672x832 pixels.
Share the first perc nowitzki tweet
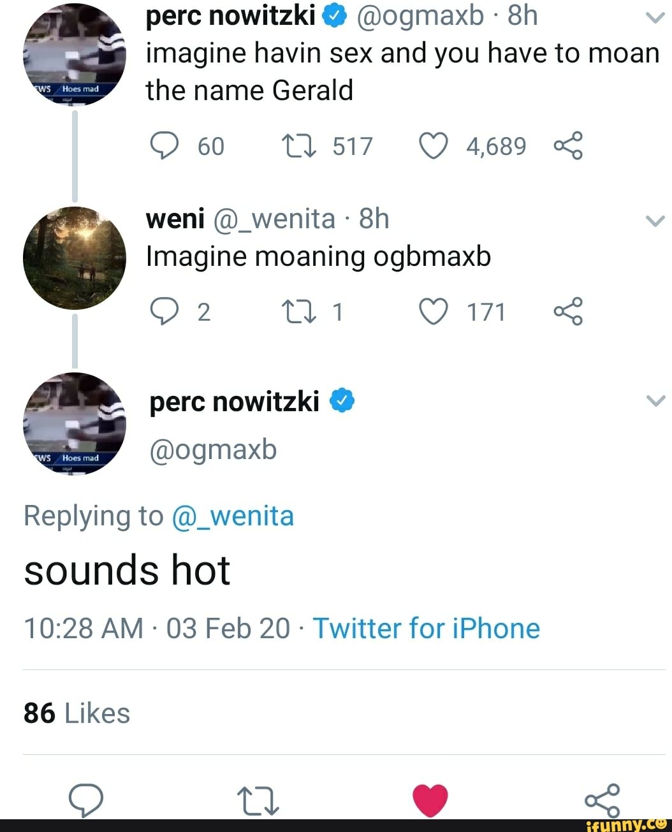(x=568, y=146)
